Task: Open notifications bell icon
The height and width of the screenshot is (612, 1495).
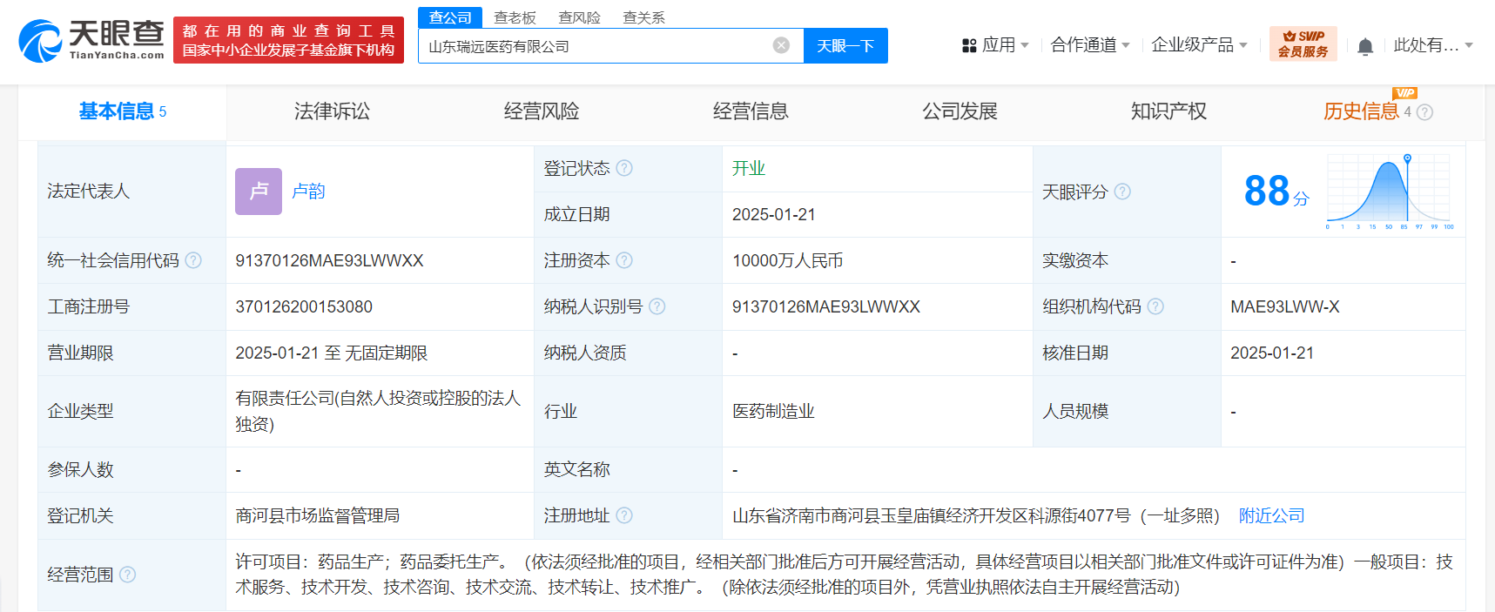Action: [x=1365, y=46]
